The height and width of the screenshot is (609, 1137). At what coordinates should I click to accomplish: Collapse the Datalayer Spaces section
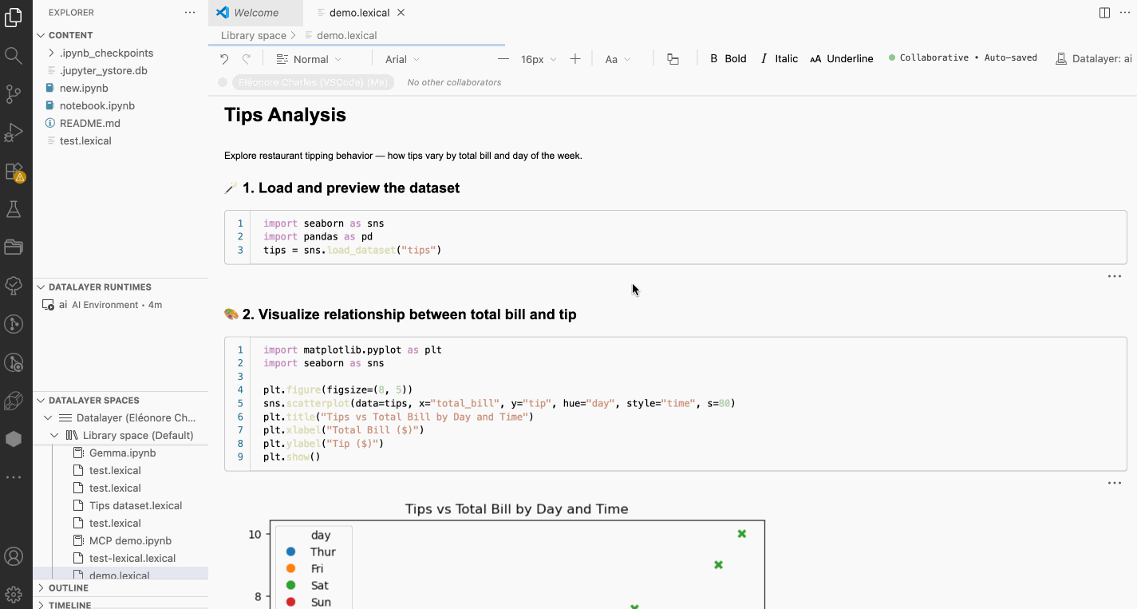(86, 400)
